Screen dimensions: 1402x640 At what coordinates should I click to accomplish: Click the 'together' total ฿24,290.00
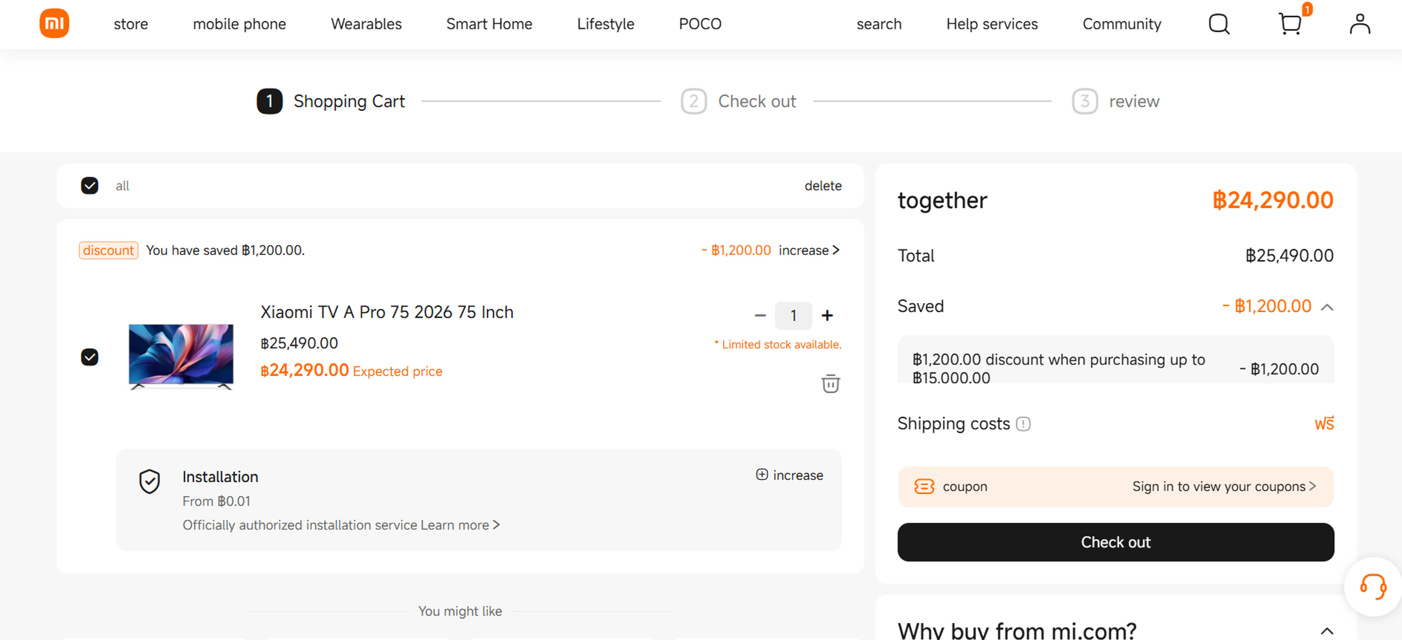click(1272, 200)
